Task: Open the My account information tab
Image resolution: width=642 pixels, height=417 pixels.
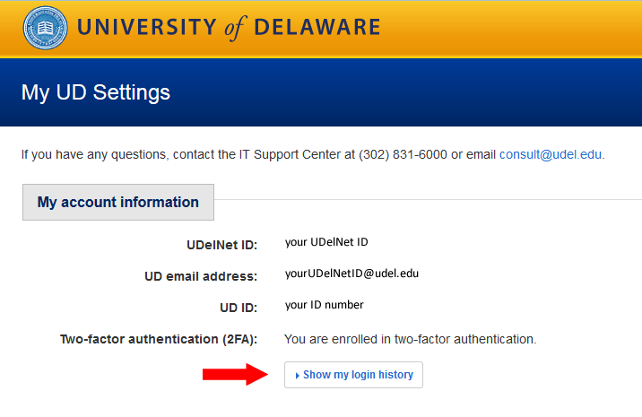Action: [118, 203]
